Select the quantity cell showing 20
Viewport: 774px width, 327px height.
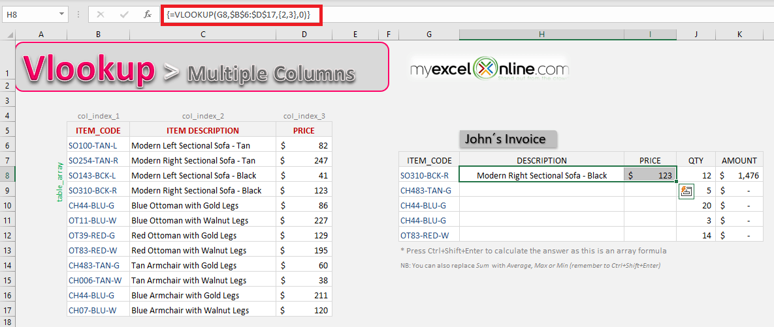pos(696,205)
